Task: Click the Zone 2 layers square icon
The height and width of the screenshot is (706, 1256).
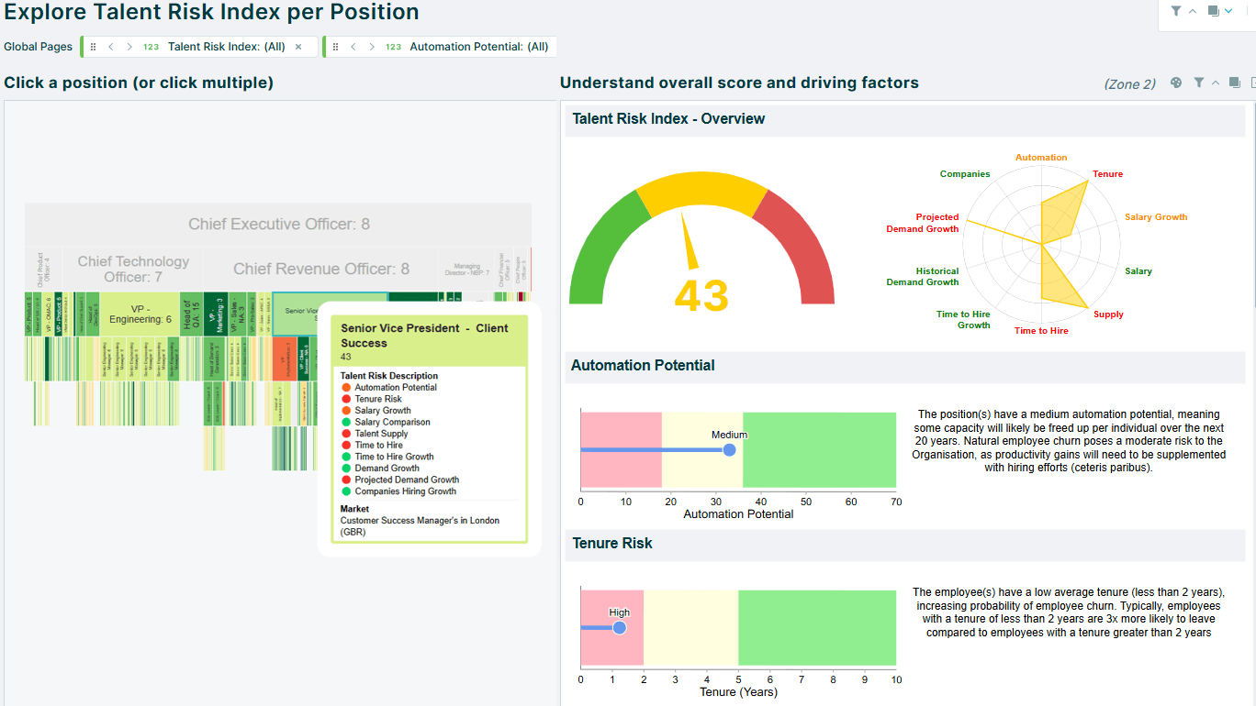Action: pos(1234,83)
